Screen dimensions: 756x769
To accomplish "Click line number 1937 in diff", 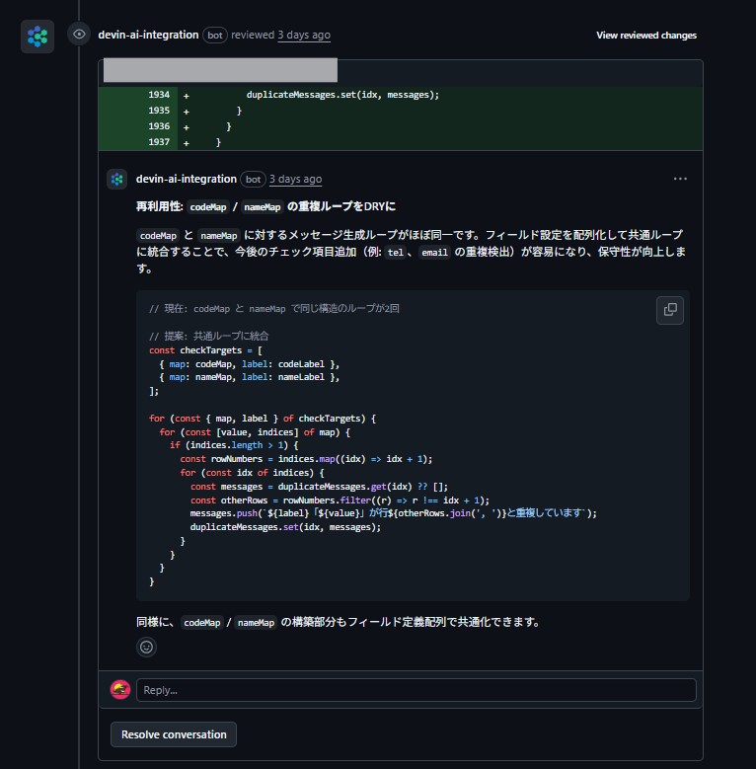I will pos(159,142).
